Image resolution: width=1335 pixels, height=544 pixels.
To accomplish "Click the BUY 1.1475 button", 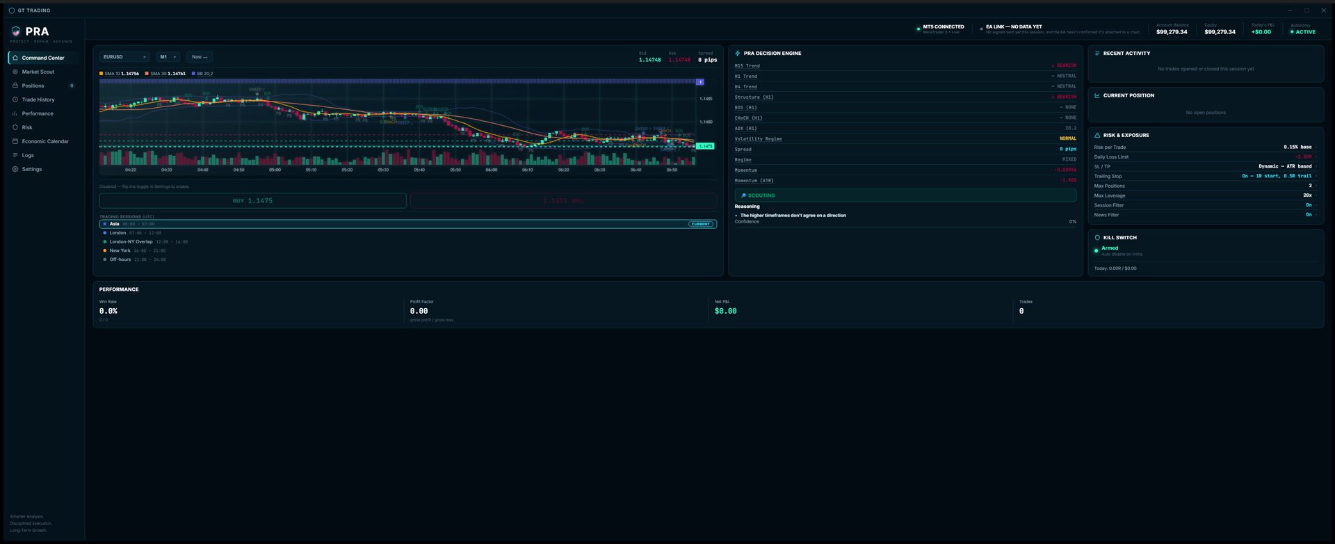I will pos(252,201).
